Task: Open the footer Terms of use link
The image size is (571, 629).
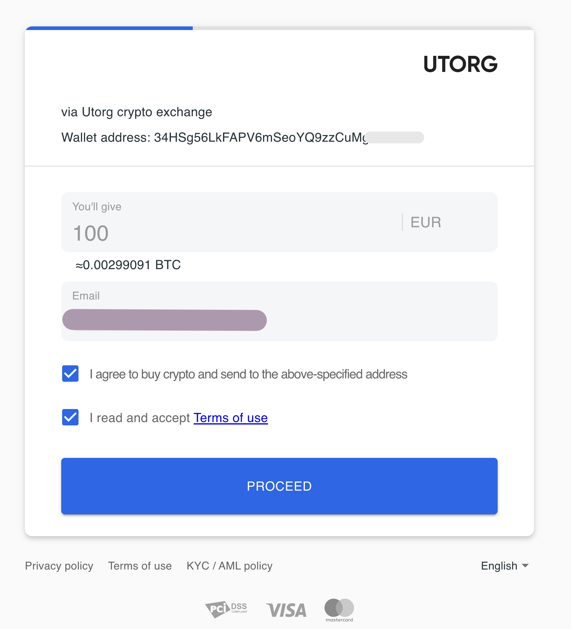Action: pyautogui.click(x=140, y=566)
